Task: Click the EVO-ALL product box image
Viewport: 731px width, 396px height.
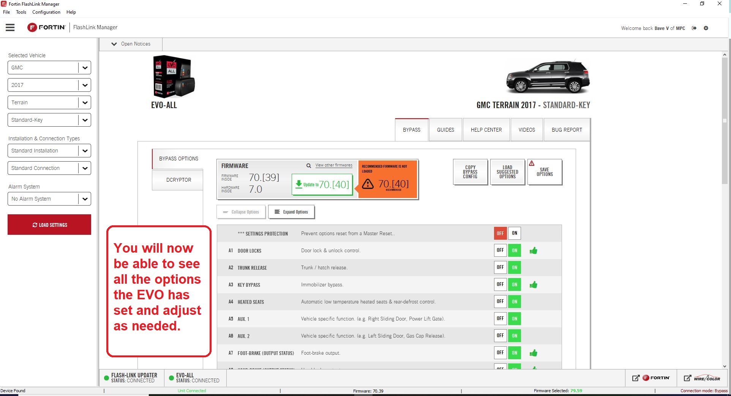Action: point(174,77)
